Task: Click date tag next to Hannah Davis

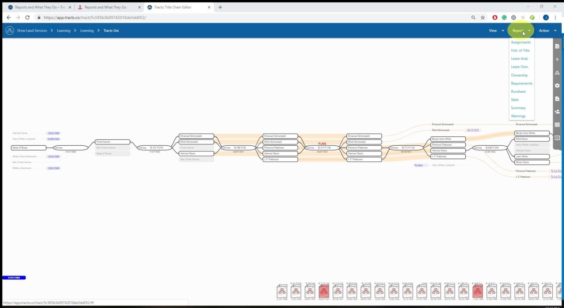Action: point(54,133)
